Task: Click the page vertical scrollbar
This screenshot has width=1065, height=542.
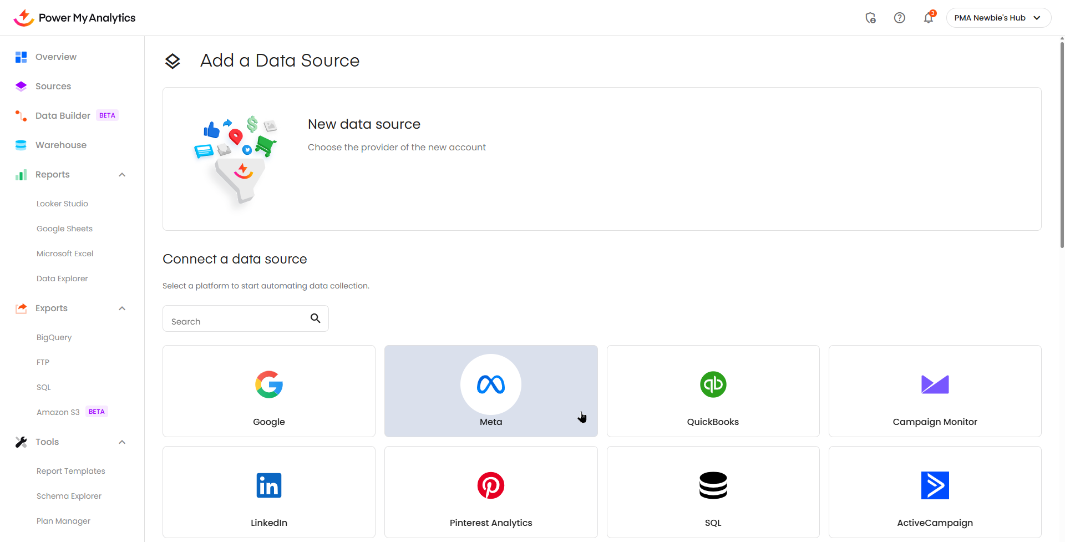Action: coord(1062,144)
